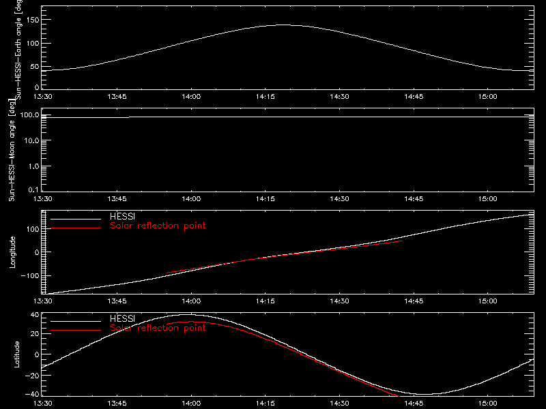Select the HESSI legend text in Longitude plot
This screenshot has width=546, height=409.
(x=122, y=216)
